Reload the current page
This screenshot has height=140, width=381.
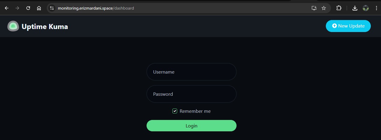(28, 8)
